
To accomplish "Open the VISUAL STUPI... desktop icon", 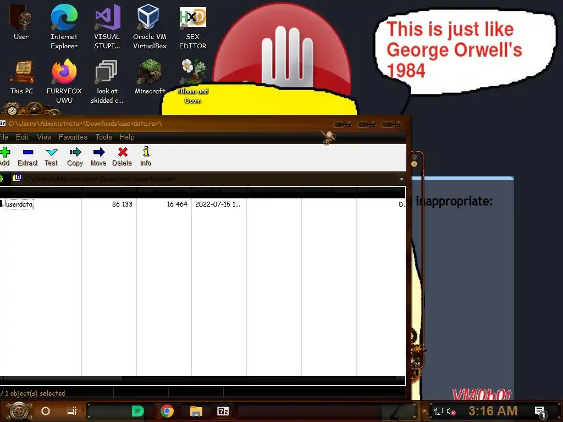I will [107, 26].
